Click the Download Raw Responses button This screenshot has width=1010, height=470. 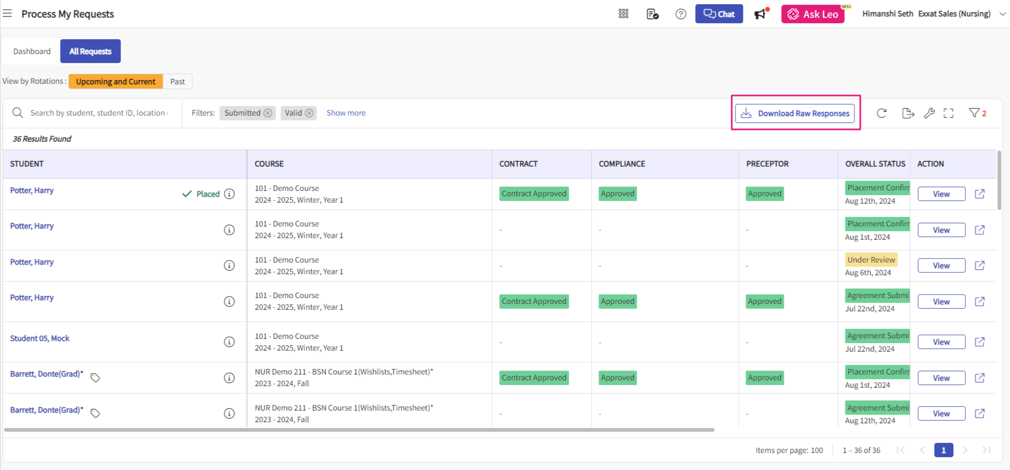tap(795, 113)
